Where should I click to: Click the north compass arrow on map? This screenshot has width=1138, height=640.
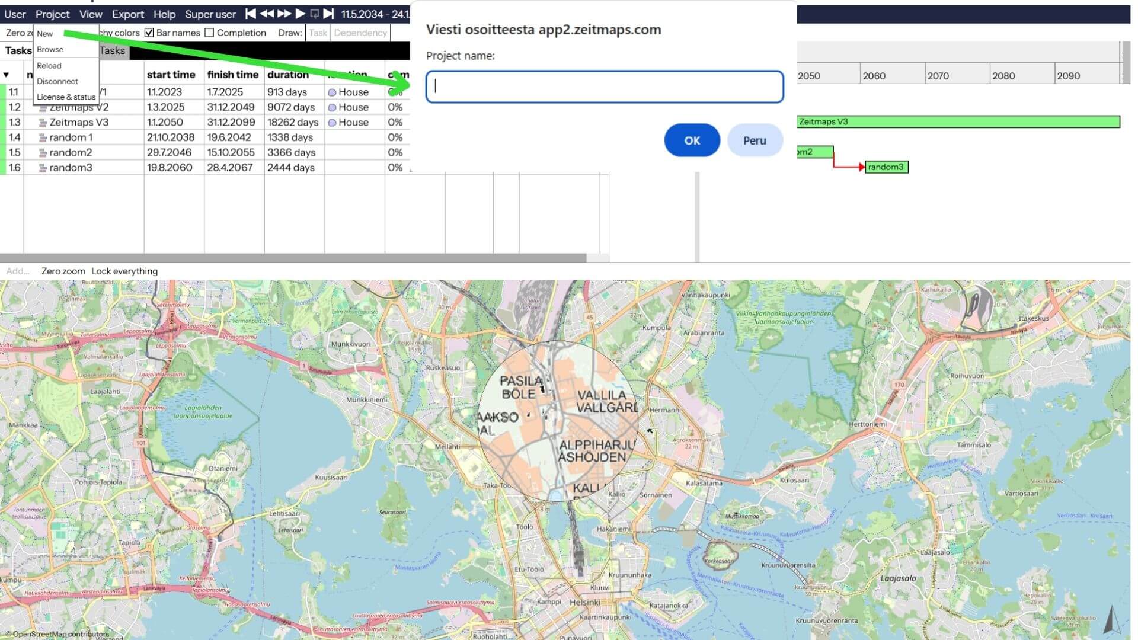[1111, 620]
